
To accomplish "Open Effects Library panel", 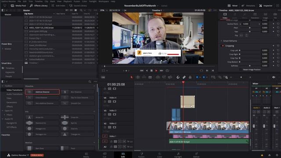I will 39,6.
